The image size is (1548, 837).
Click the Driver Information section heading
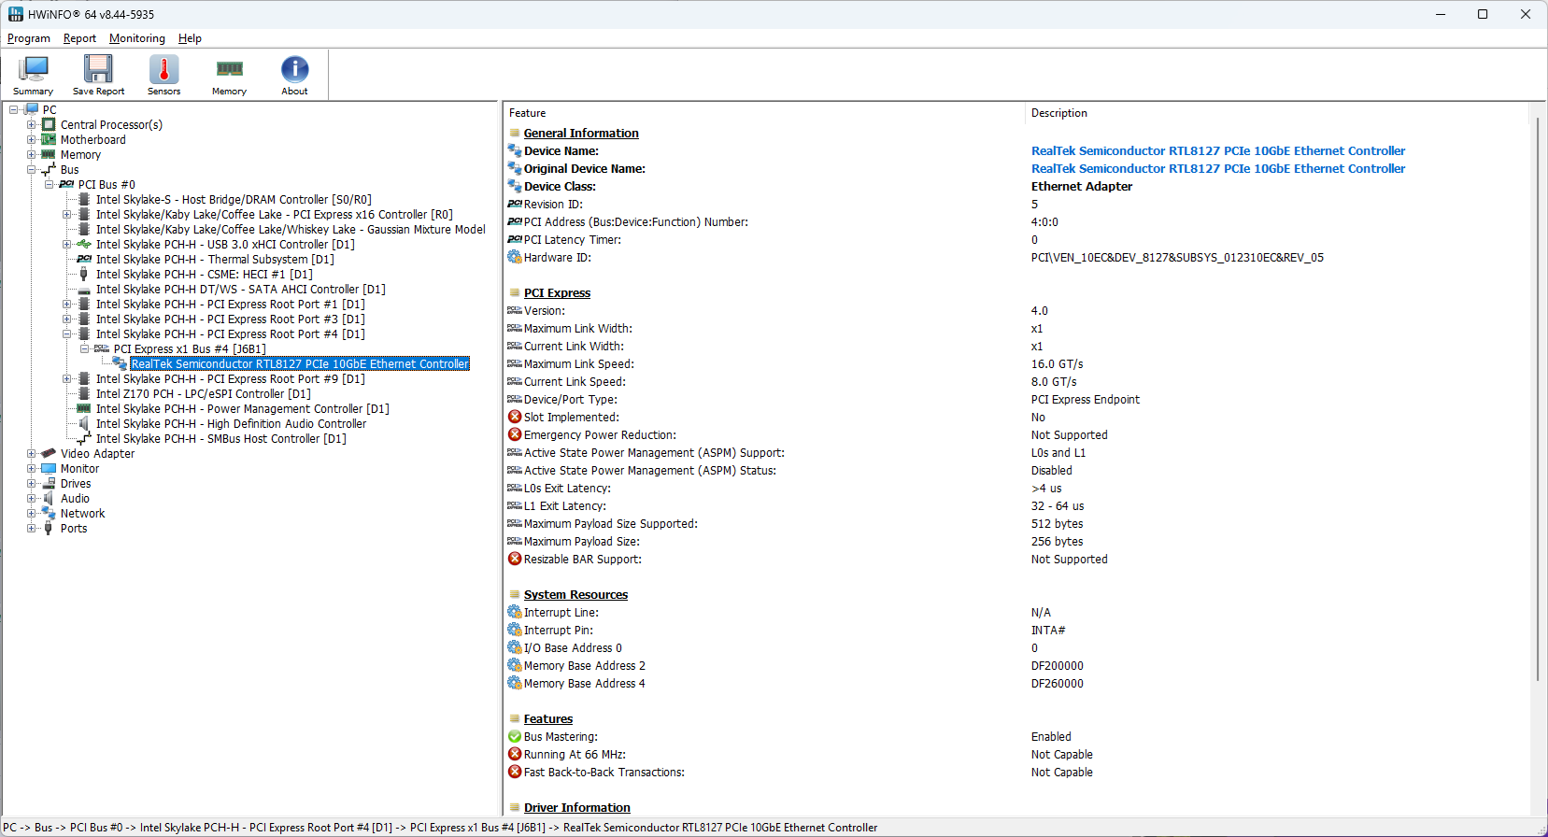click(576, 807)
